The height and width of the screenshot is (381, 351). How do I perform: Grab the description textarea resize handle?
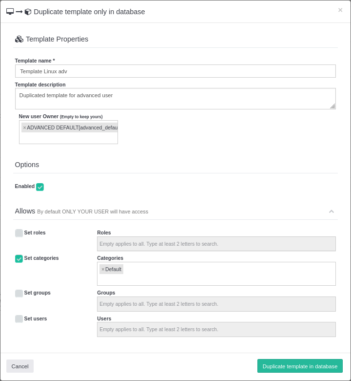(332, 106)
